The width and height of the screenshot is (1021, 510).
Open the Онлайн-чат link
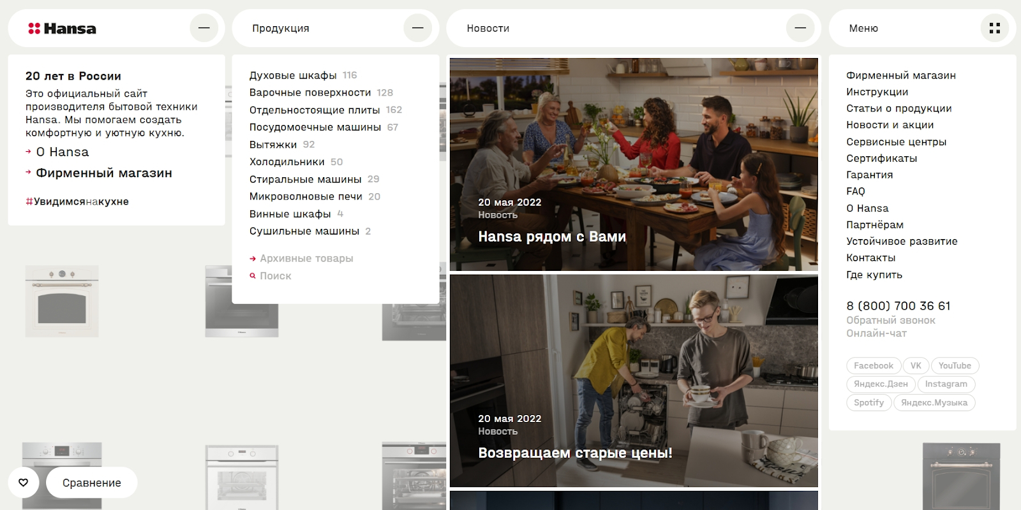877,333
